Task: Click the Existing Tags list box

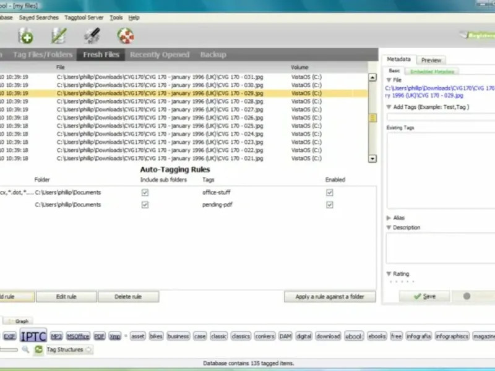Action: 441,171
